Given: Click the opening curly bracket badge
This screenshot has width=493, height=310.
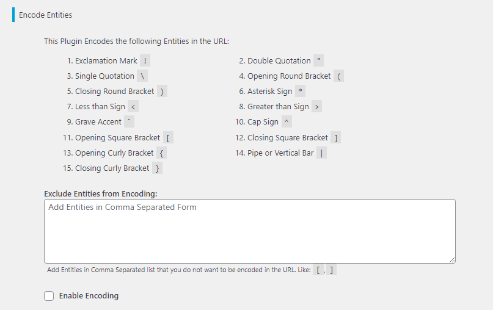Looking at the screenshot, I should tap(161, 153).
